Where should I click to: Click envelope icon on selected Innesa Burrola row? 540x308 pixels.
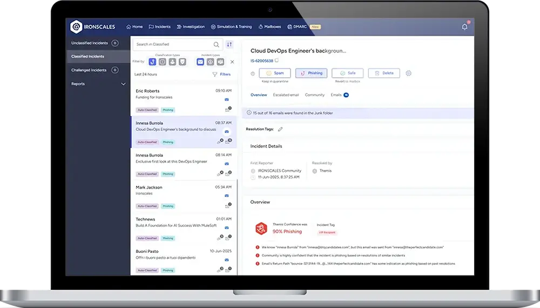(227, 132)
